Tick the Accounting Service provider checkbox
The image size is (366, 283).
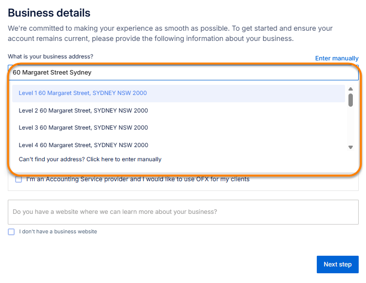pos(19,179)
